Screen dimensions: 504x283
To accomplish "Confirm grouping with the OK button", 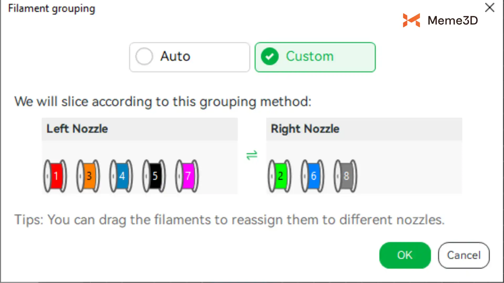I will [405, 255].
